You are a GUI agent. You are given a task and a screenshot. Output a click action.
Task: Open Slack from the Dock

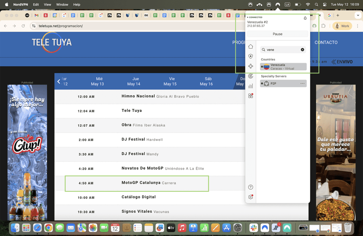pos(254,228)
